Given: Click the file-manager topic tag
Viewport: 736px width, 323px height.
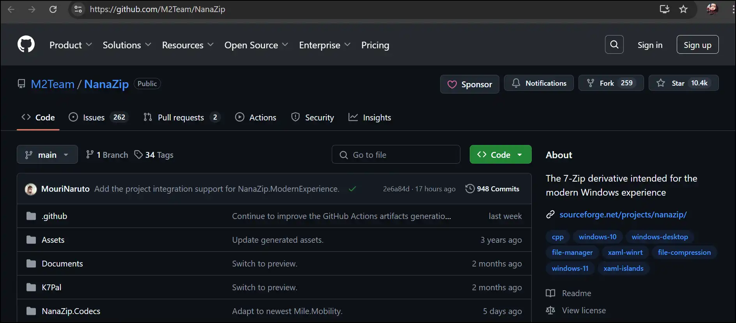Looking at the screenshot, I should point(572,252).
